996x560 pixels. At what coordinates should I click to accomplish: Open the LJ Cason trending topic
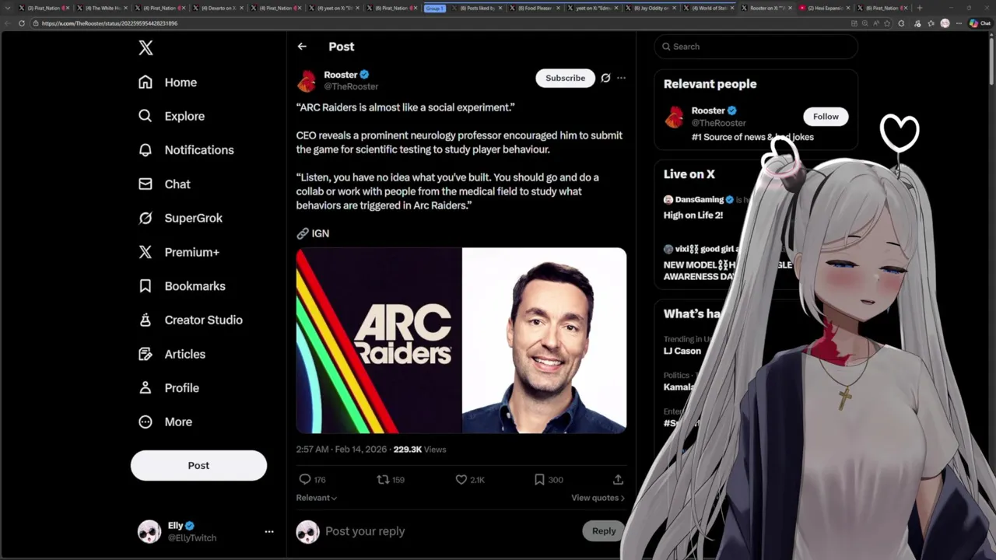682,351
